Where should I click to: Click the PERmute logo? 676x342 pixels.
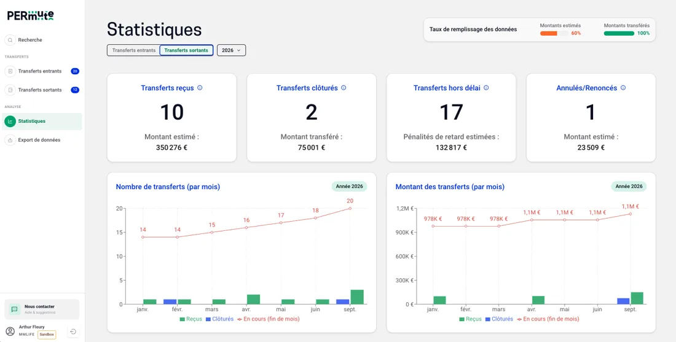pos(30,15)
